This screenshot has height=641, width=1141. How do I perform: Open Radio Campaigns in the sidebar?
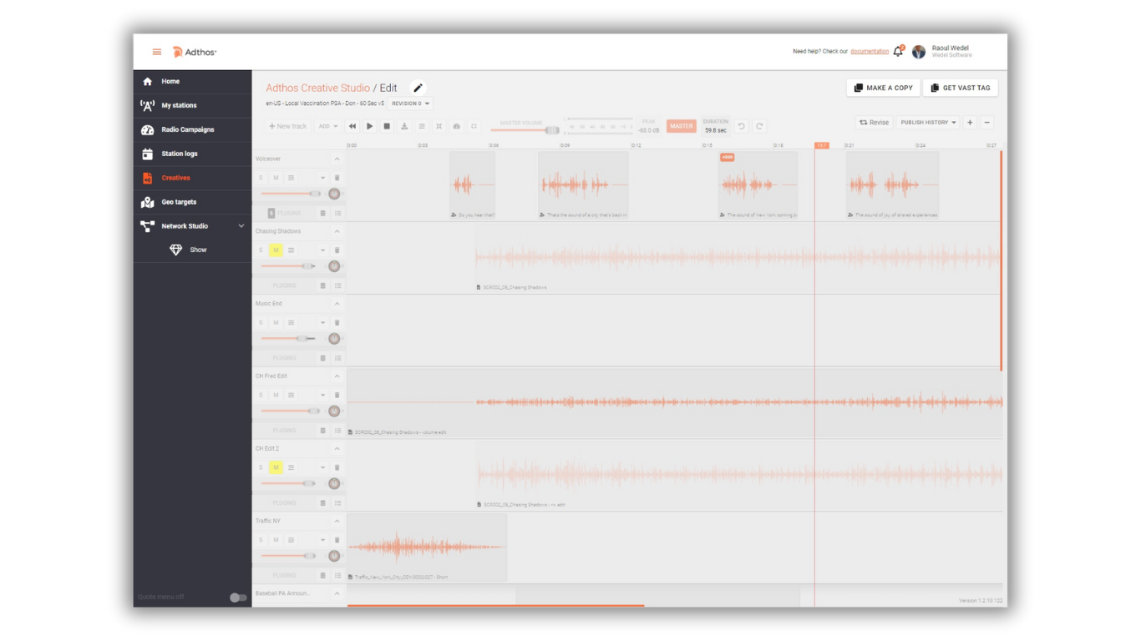point(192,130)
